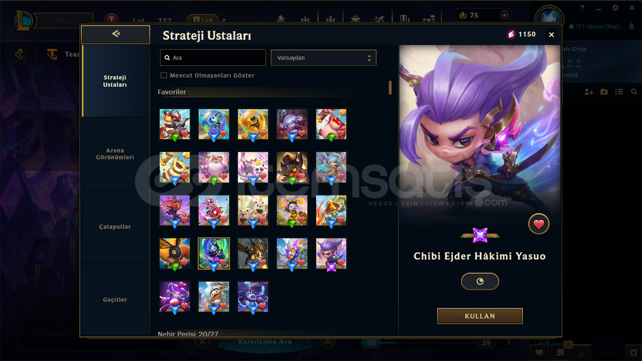
Task: Click the purple currency icon showing 1150
Action: [511, 34]
